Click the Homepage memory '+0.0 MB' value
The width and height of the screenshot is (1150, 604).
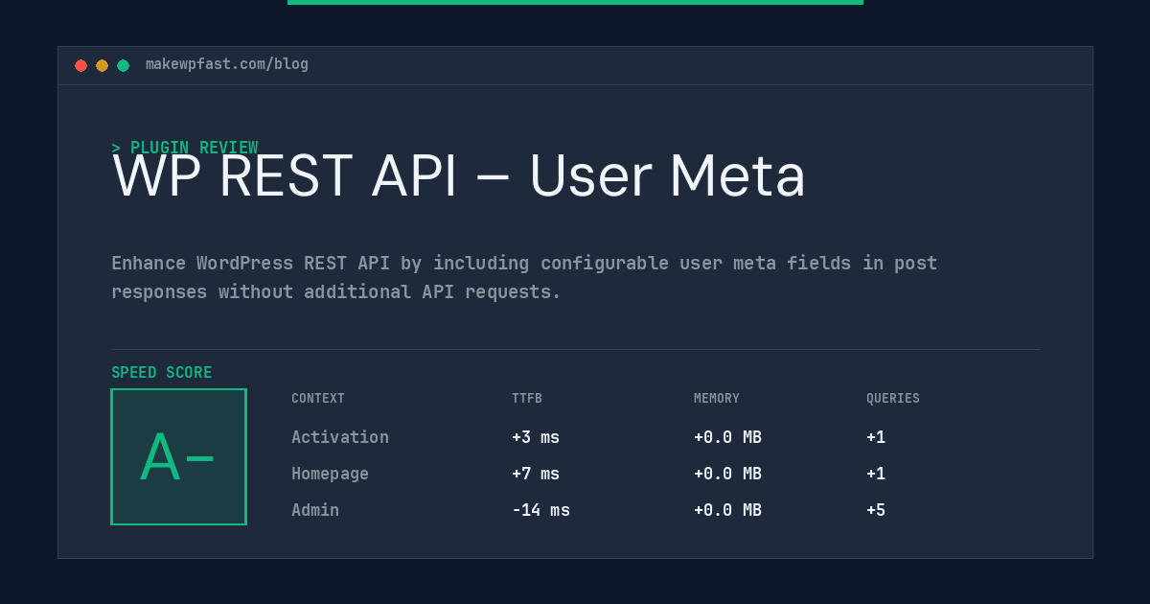(x=727, y=474)
